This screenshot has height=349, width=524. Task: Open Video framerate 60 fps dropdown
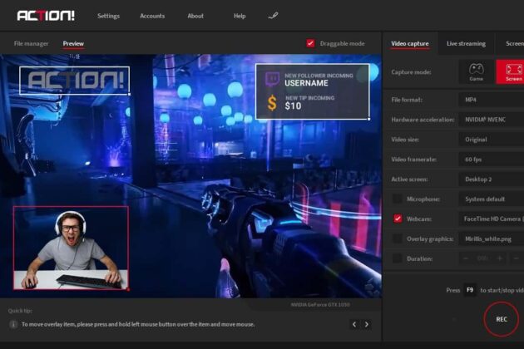coord(492,160)
